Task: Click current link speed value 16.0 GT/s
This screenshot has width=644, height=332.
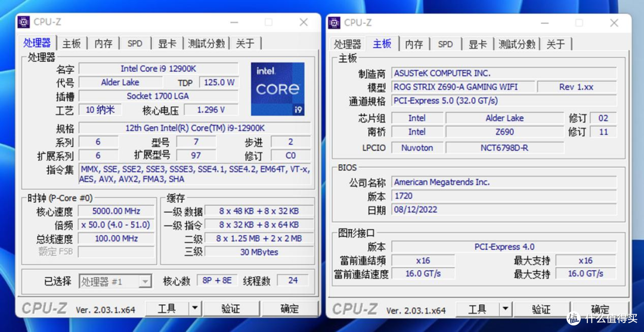Action: click(423, 273)
